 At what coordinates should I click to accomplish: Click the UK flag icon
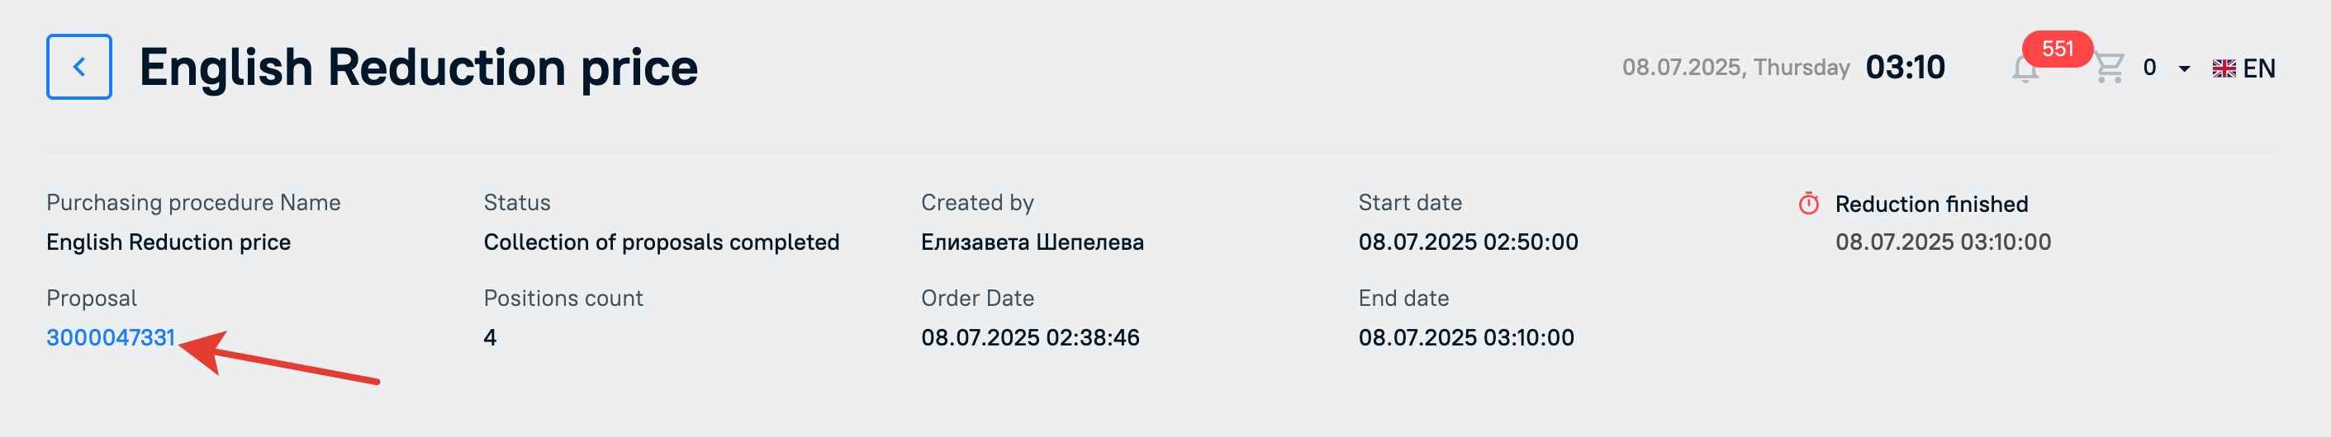2224,68
